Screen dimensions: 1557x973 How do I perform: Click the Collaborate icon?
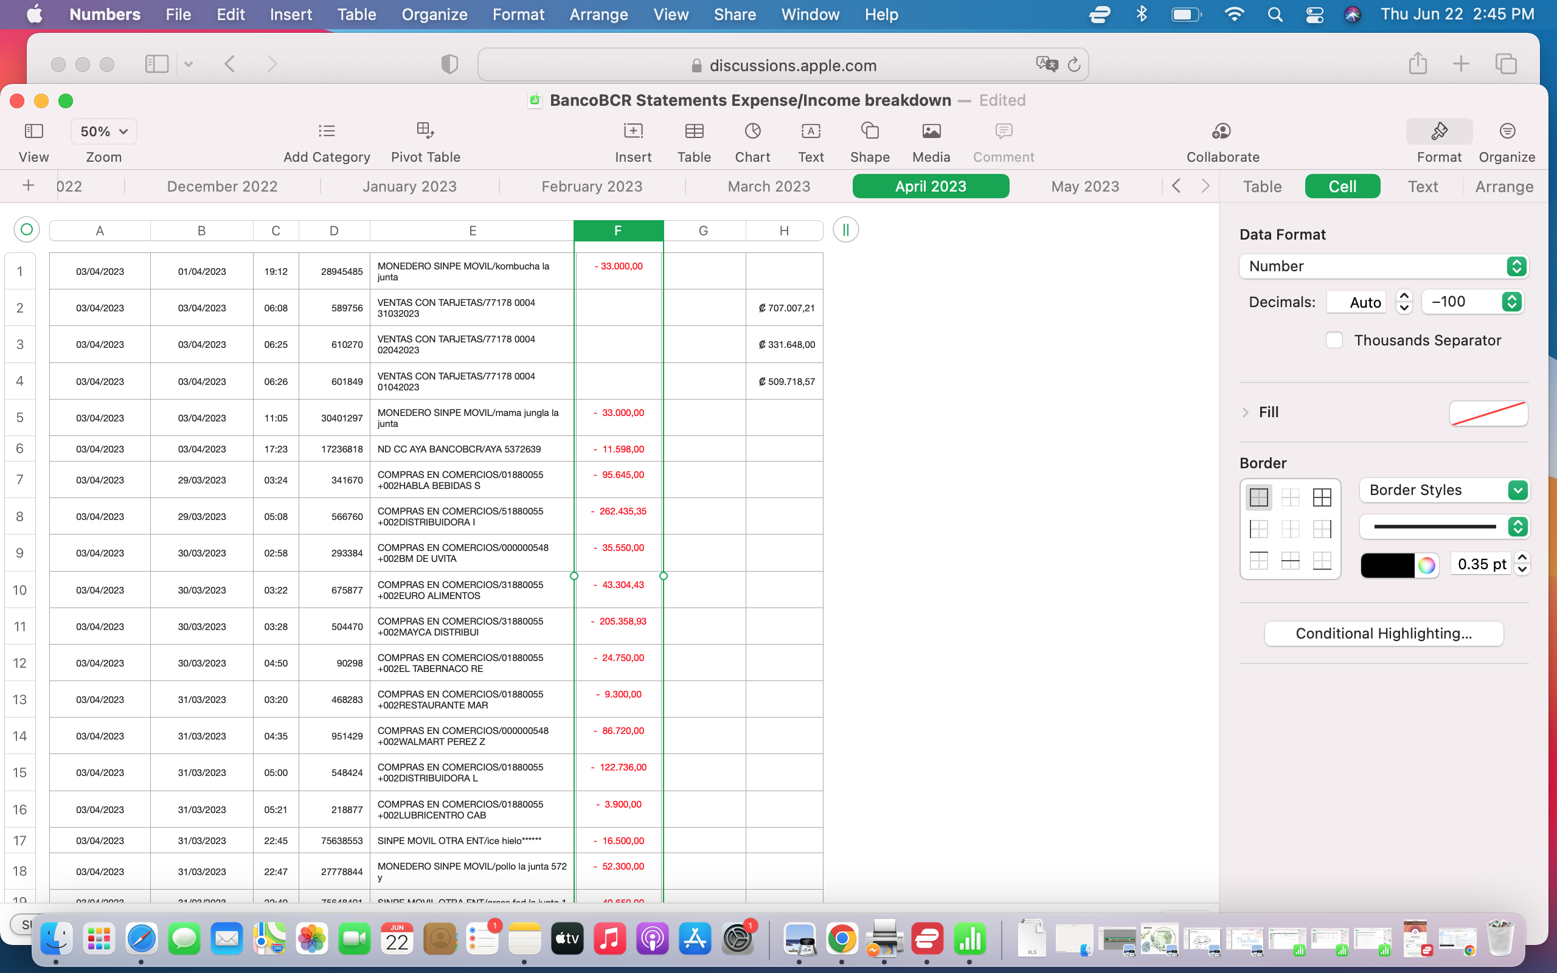click(1222, 131)
